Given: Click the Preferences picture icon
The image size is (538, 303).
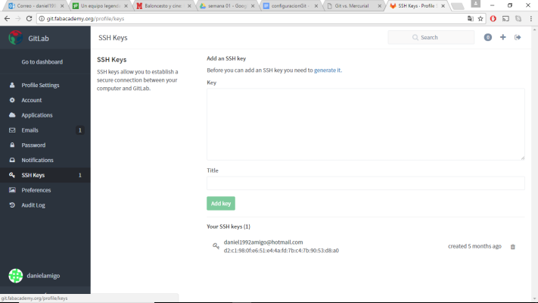Looking at the screenshot, I should 12,190.
